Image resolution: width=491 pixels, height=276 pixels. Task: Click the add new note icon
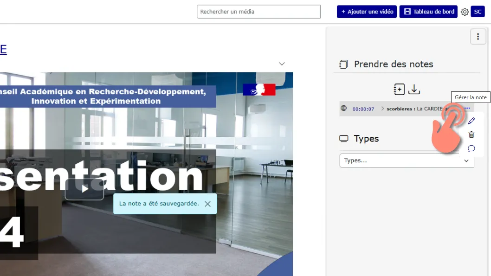399,90
